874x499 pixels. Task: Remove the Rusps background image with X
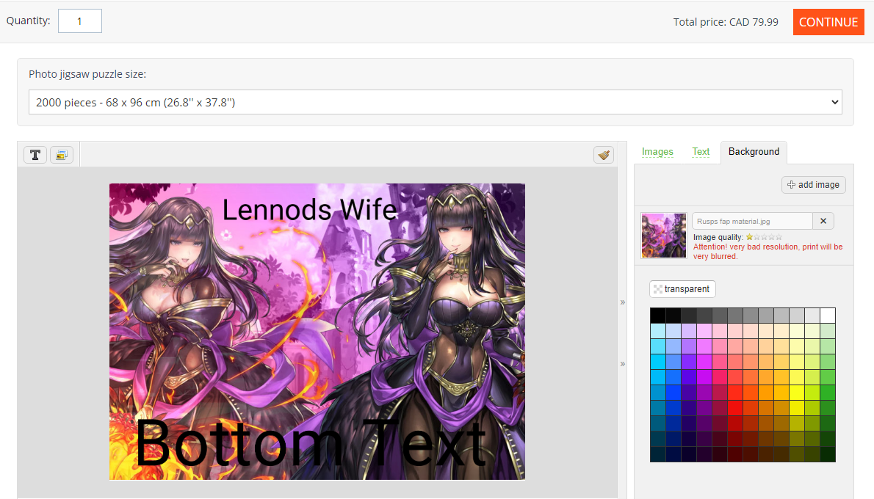[x=823, y=221]
